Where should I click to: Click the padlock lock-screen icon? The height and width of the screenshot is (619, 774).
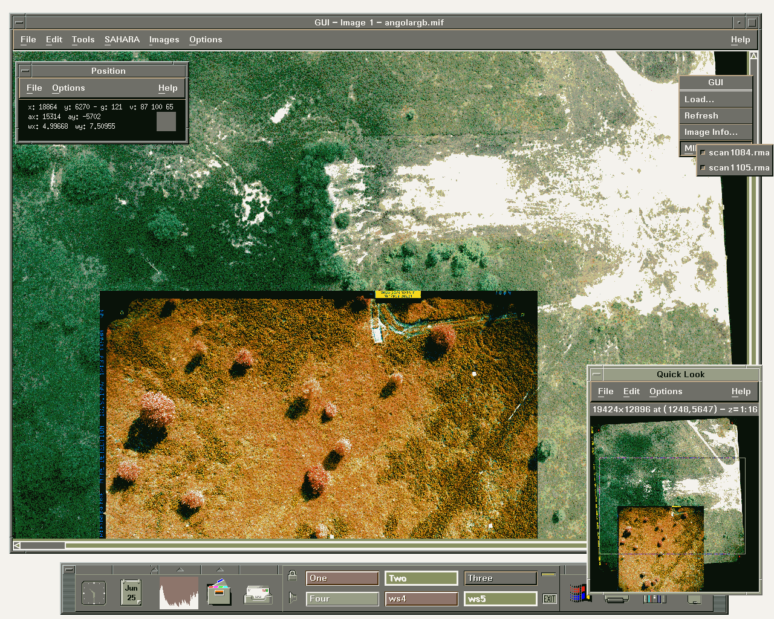click(293, 575)
